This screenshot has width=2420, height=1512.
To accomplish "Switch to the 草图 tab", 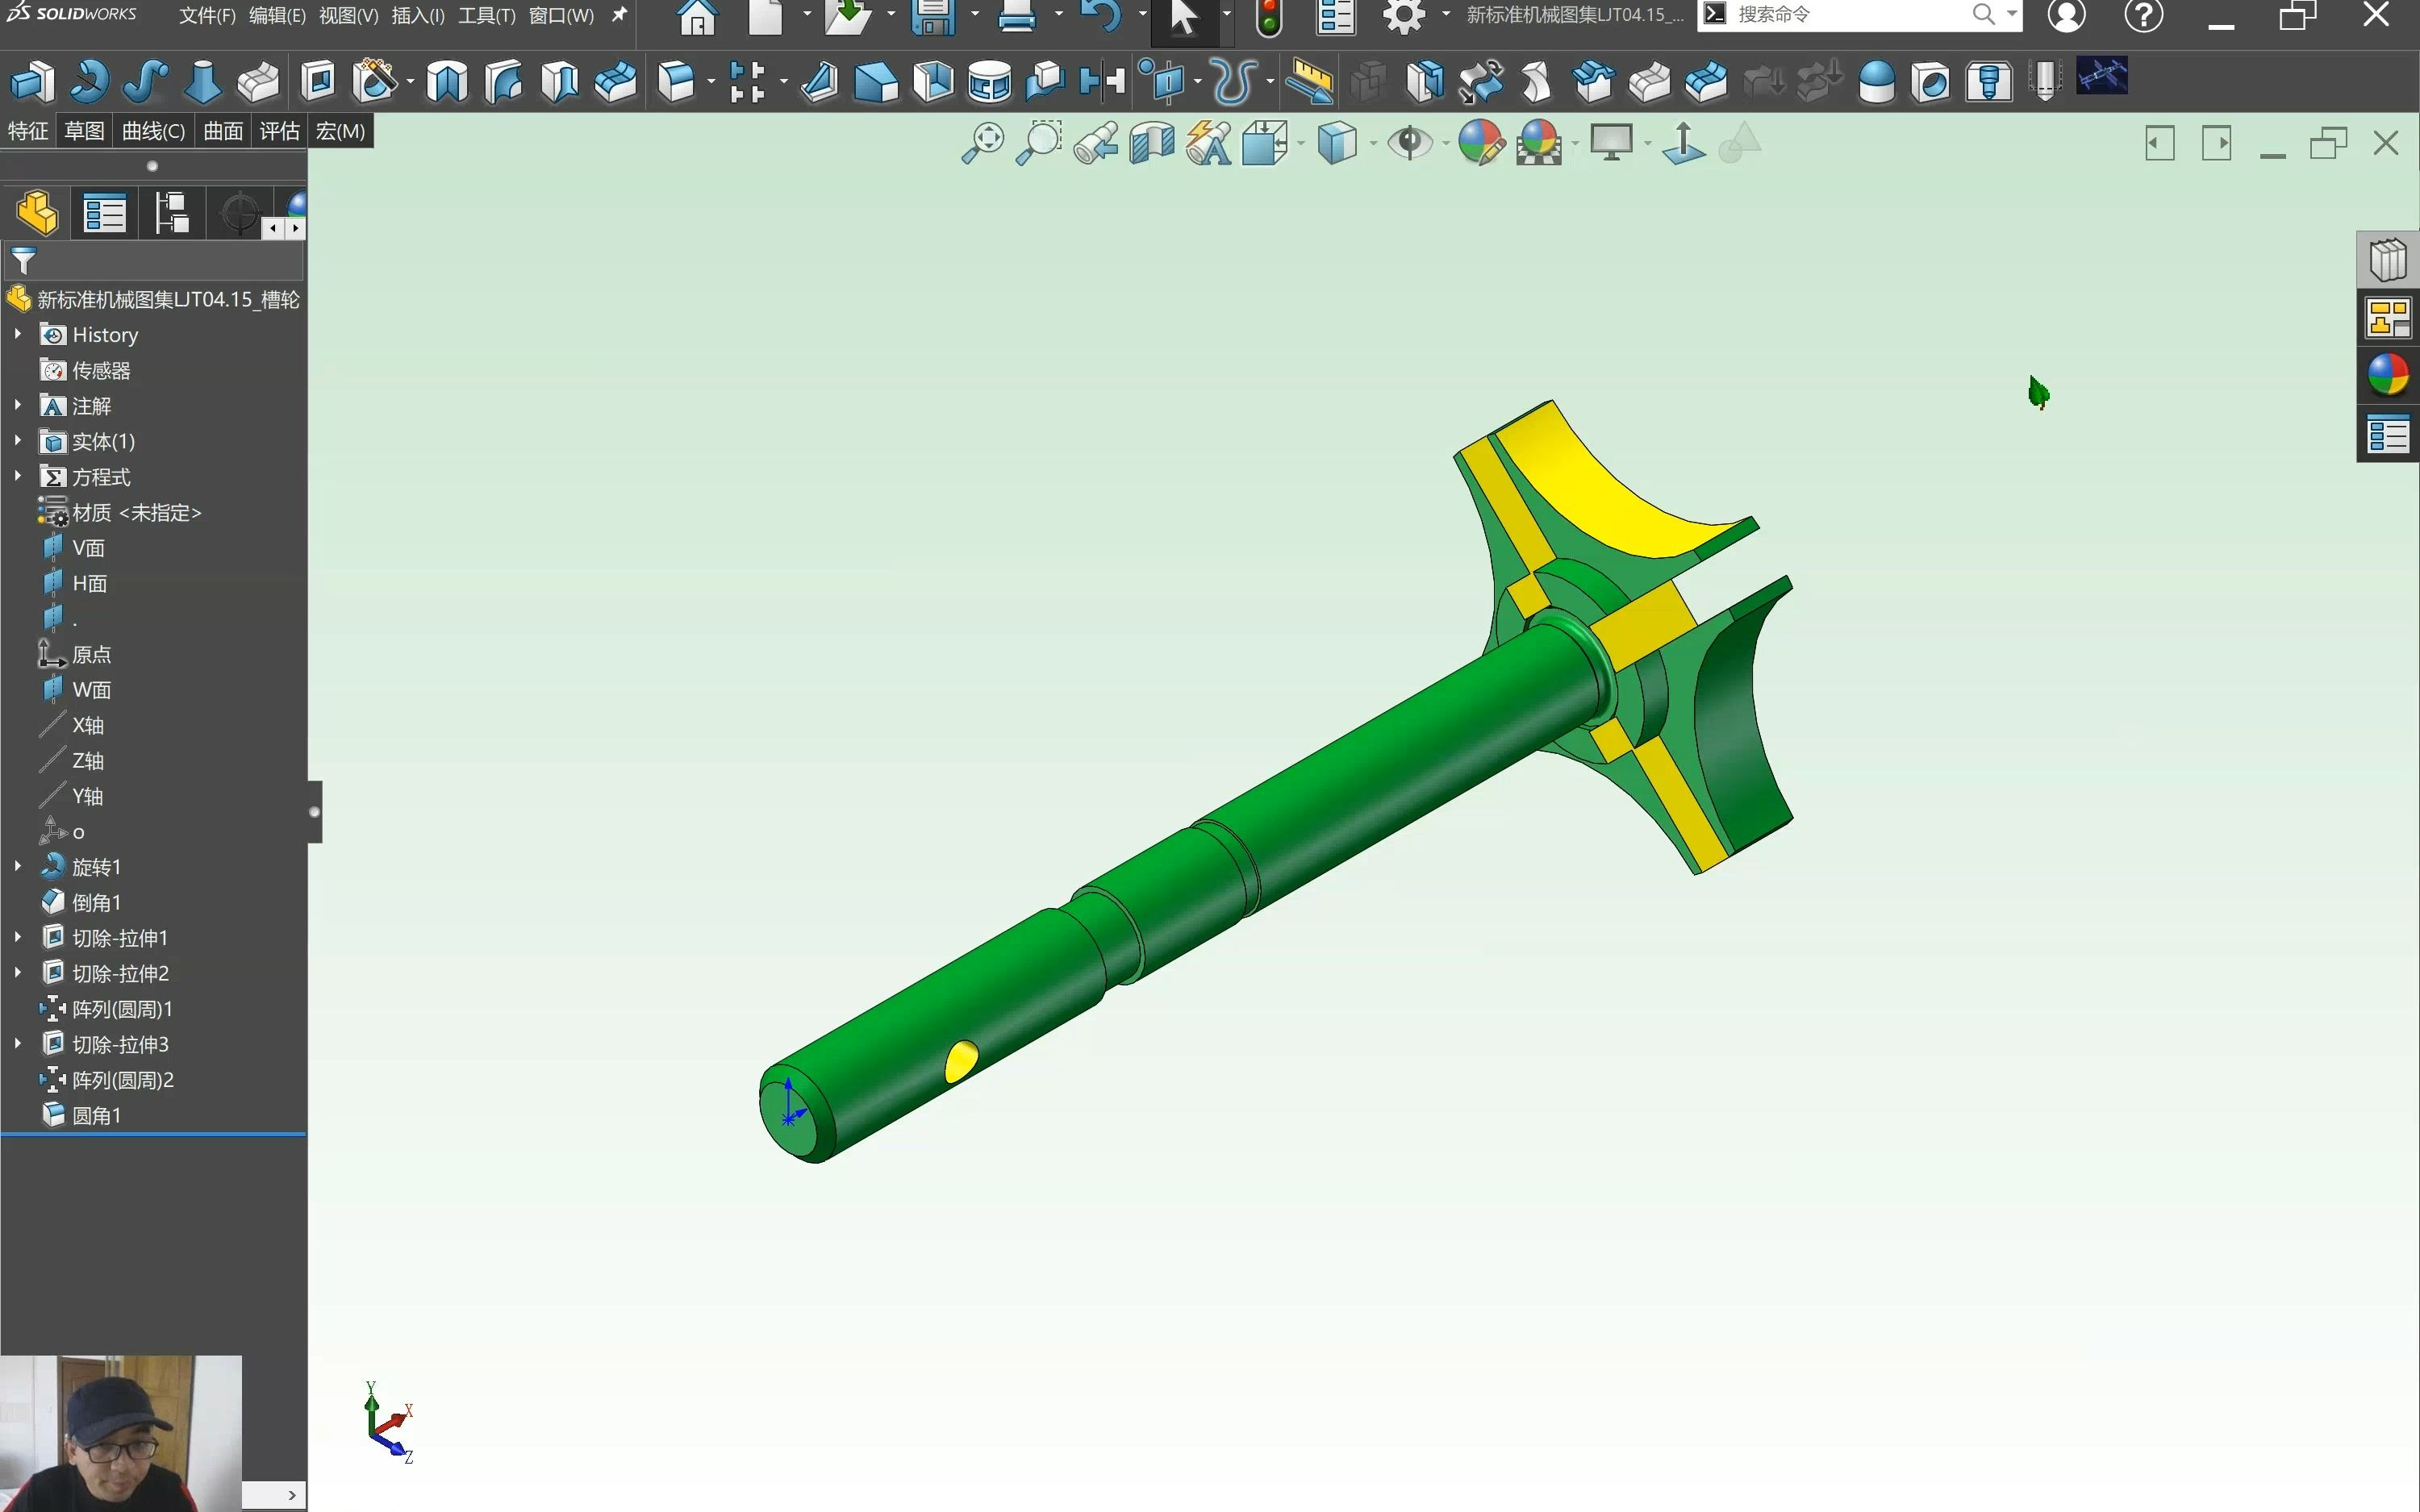I will [x=84, y=131].
